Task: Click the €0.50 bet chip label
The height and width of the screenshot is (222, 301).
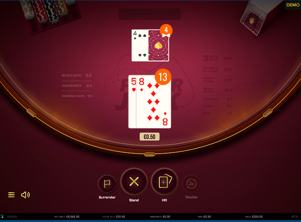Action: (x=150, y=137)
